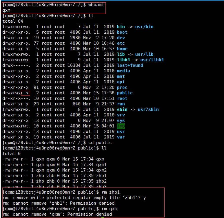Image resolution: width=224 pixels, height=218 pixels.
Task: Click the file name 'qxm2'
Action: point(101,170)
